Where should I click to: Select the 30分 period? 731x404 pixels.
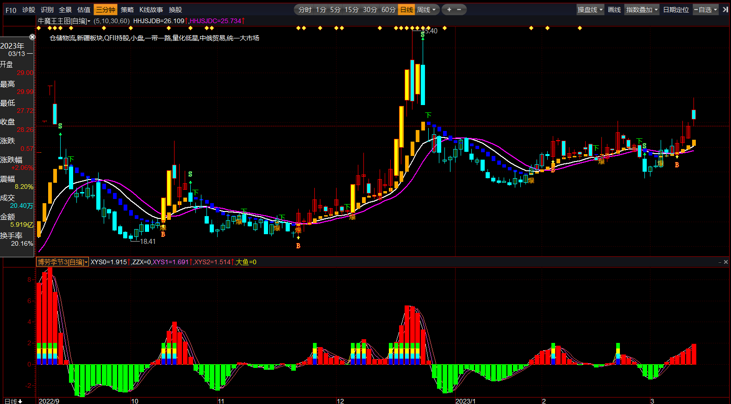click(370, 10)
